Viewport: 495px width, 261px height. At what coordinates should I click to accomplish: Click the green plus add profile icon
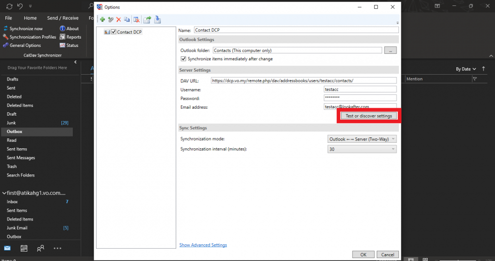pos(102,20)
